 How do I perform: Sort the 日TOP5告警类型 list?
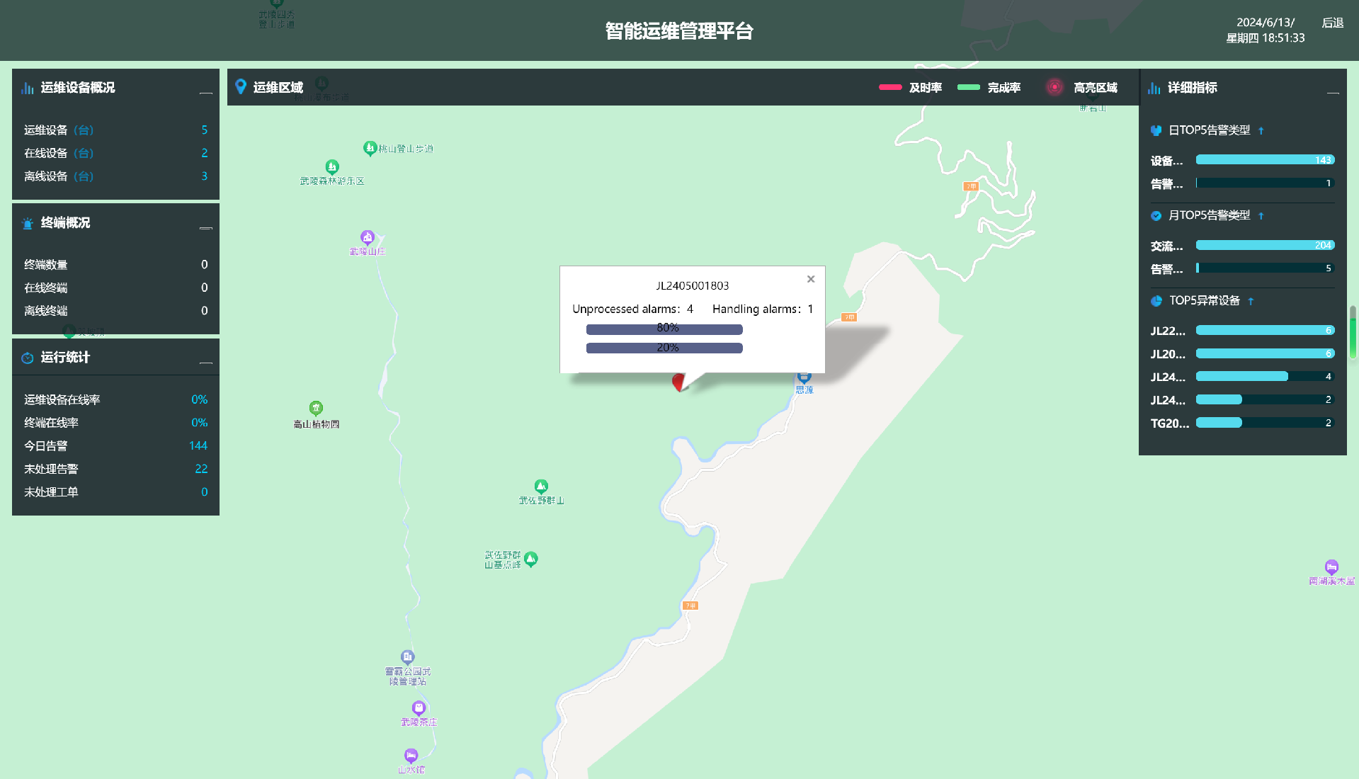point(1261,131)
